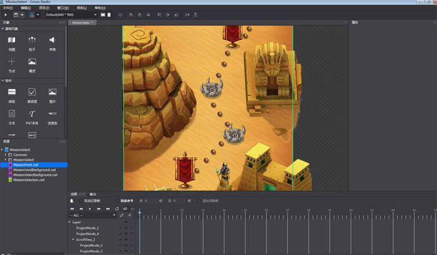437x255 pixels.
Task: Click the plus add icon beside the ALL dropdown
Action: point(129,215)
